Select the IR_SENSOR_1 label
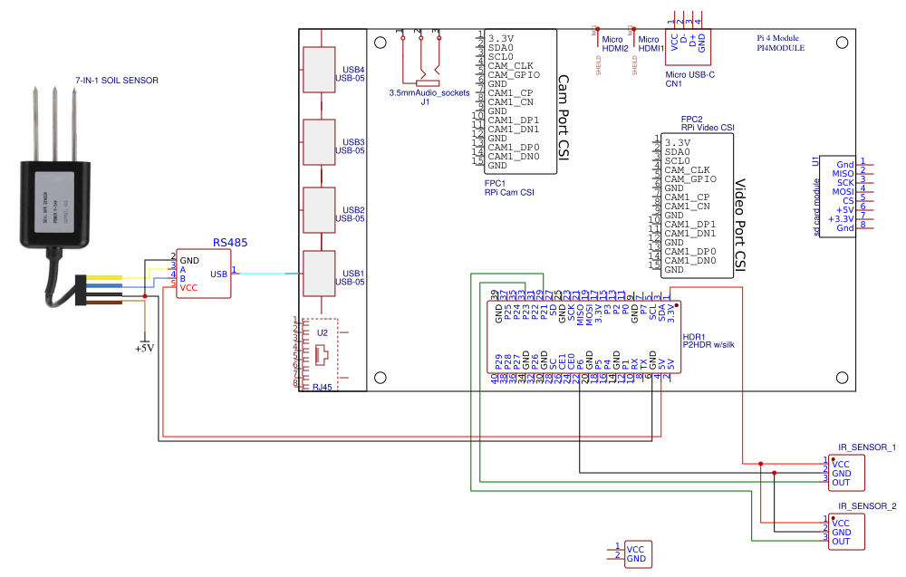The width and height of the screenshot is (906, 577). pyautogui.click(x=867, y=447)
